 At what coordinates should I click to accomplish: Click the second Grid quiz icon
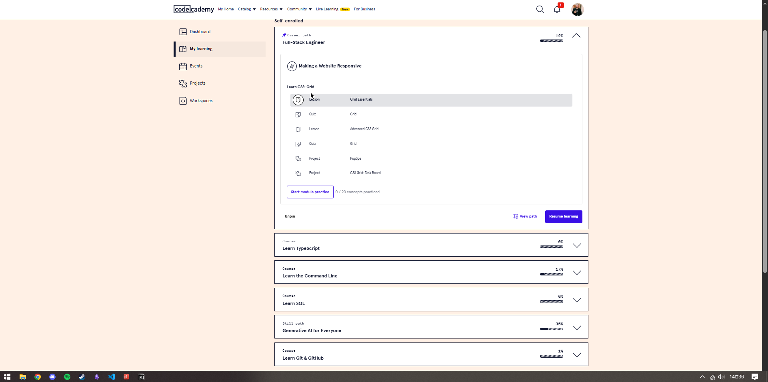298,144
